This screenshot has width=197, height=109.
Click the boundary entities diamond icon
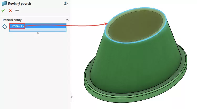[x=5, y=27]
